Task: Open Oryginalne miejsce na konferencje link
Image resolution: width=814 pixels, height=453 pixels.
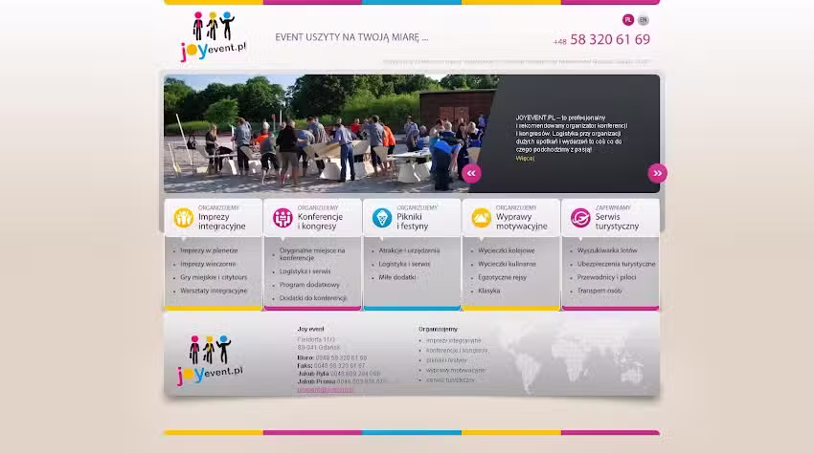Action: [312, 254]
